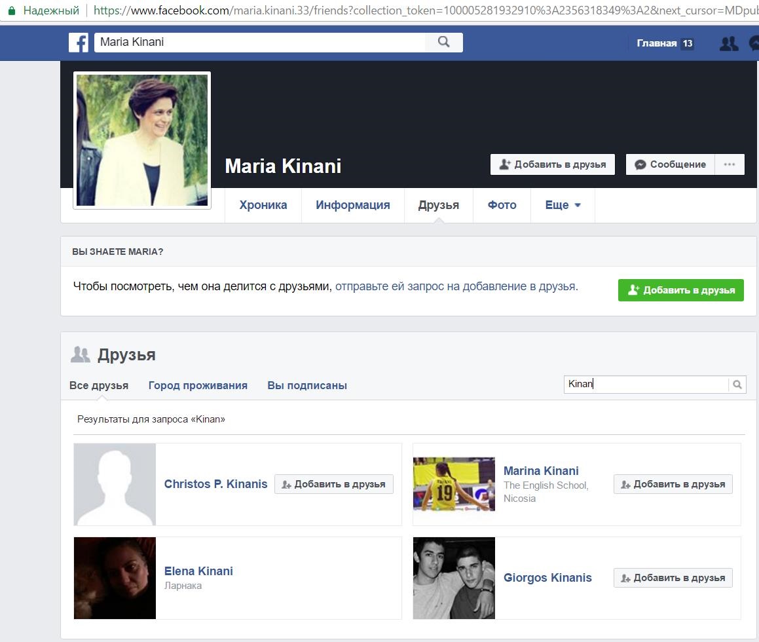Click Marina Kinani basketball photo thumbnail
The image size is (759, 642).
[x=454, y=484]
